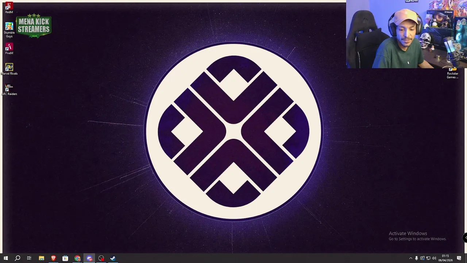The width and height of the screenshot is (467, 263).
Task: Open the volume speaker tray icon
Action: 434,258
